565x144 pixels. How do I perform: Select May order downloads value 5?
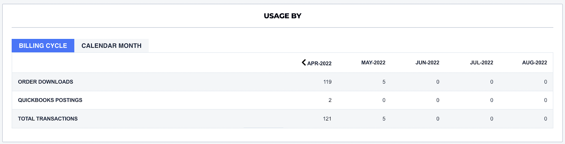point(384,82)
